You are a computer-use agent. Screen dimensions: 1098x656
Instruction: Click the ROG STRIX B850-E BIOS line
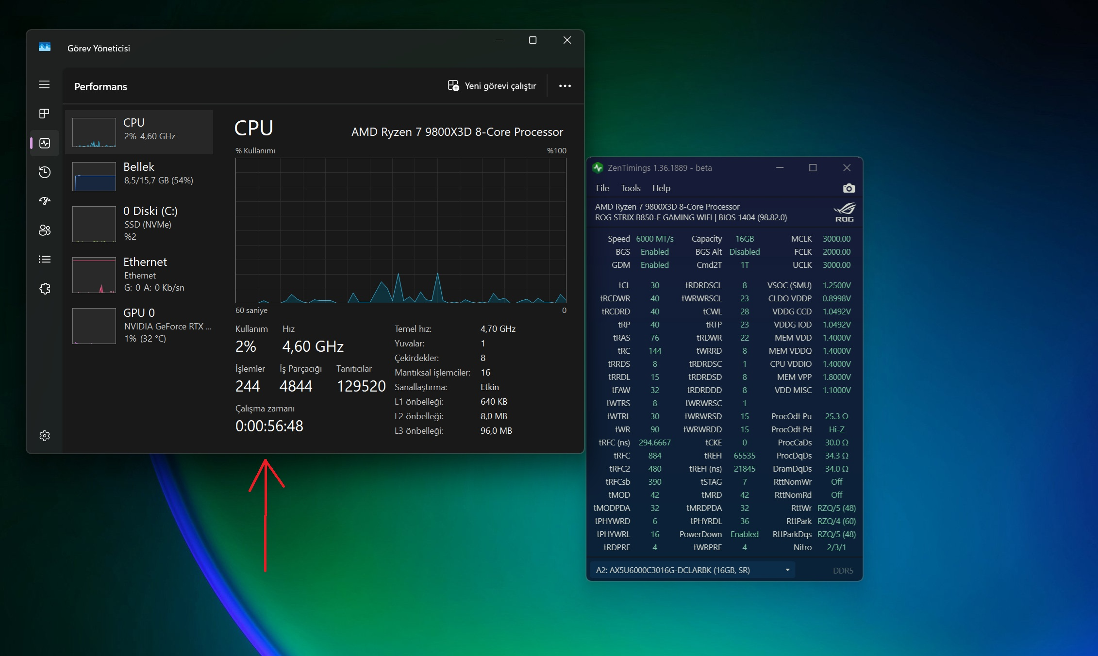pos(691,217)
